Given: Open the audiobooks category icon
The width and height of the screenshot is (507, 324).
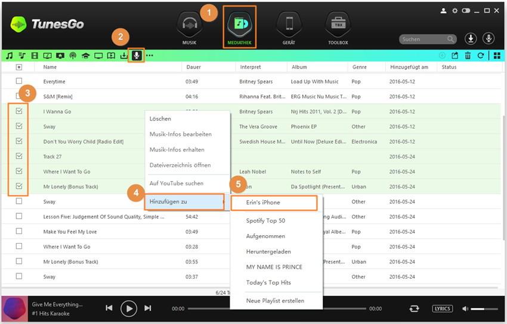Looking at the screenshot, I should 111,55.
